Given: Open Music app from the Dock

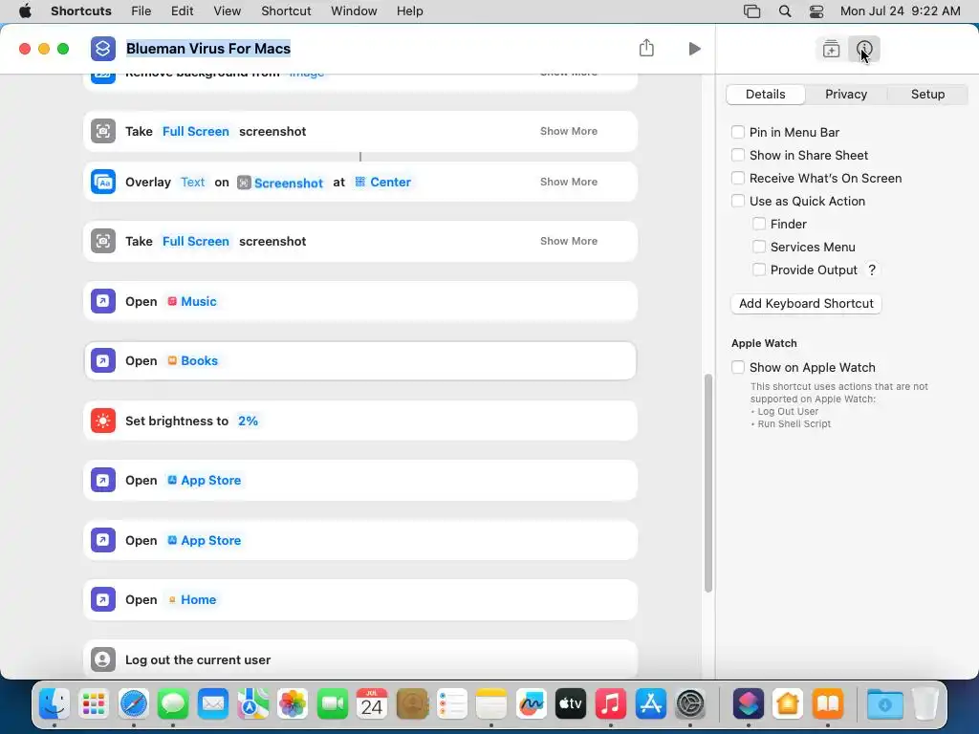Looking at the screenshot, I should point(611,704).
